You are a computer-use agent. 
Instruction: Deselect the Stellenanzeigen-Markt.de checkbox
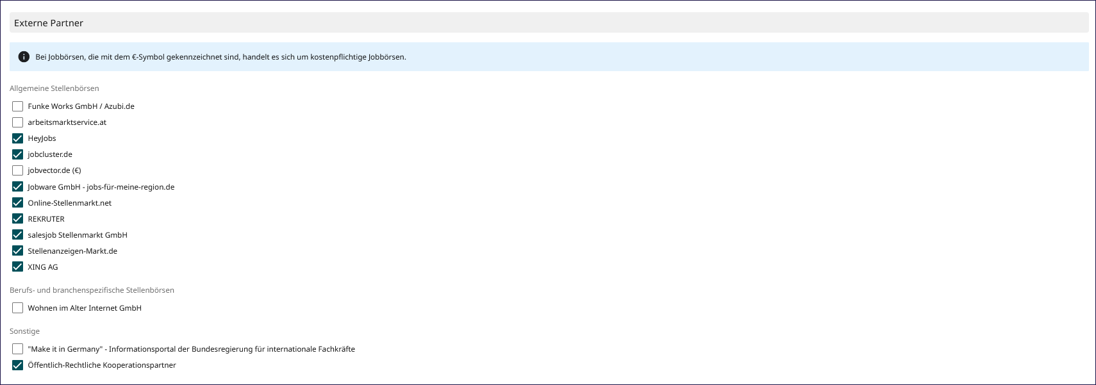pyautogui.click(x=18, y=251)
